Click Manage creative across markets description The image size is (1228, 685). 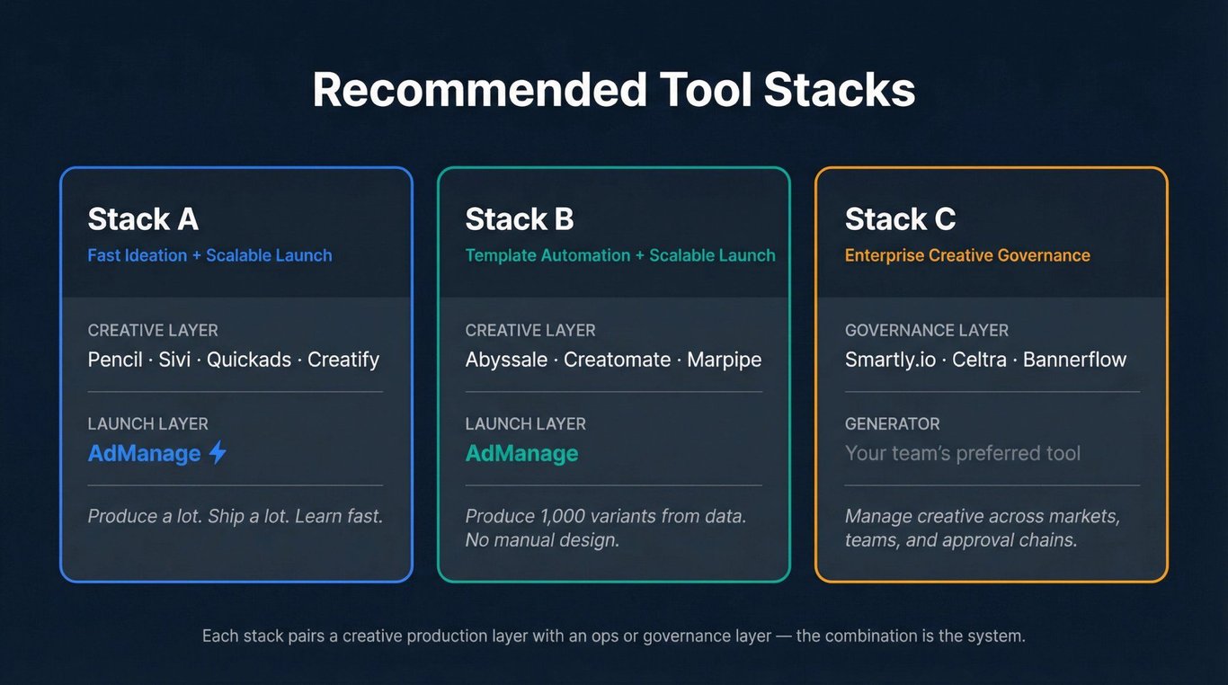coord(982,517)
